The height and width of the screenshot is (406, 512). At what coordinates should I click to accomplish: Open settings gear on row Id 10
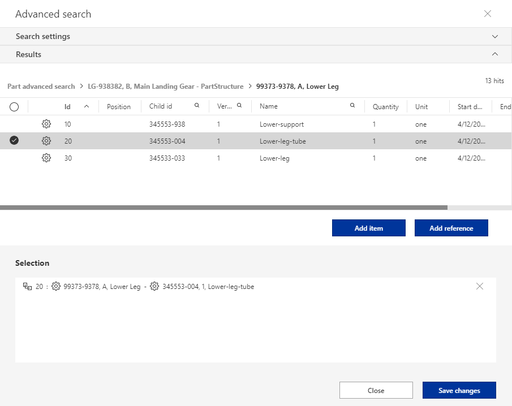tap(46, 124)
